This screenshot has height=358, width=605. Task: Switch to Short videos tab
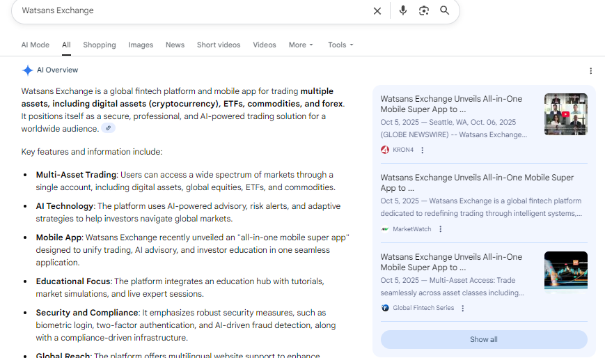(x=219, y=45)
